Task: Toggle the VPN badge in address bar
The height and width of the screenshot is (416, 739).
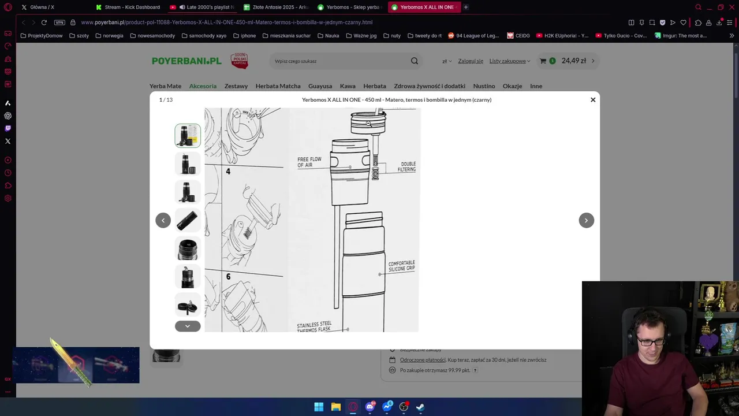Action: pos(59,23)
